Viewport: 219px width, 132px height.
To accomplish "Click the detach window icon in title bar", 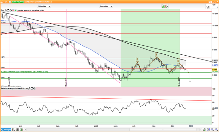I will click(210, 2).
